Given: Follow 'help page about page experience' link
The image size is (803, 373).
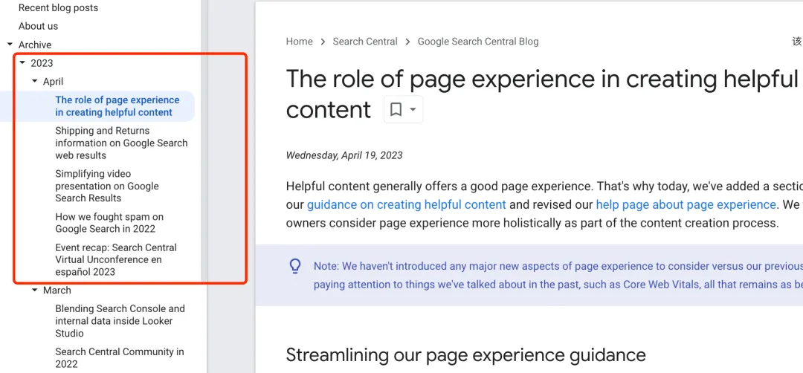Looking at the screenshot, I should [x=686, y=204].
